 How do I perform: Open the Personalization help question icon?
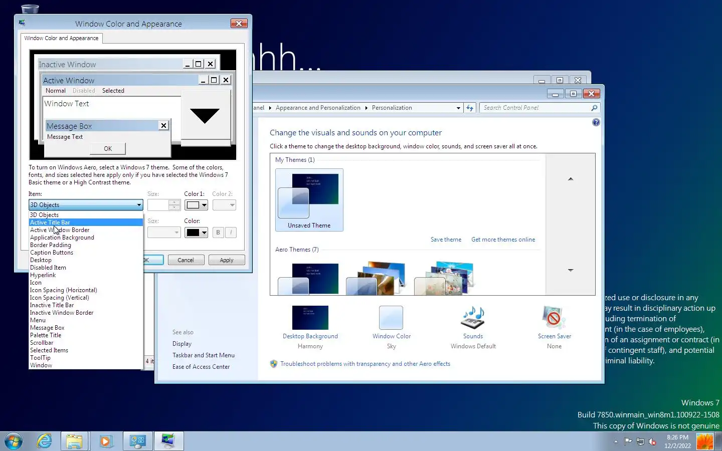[596, 122]
